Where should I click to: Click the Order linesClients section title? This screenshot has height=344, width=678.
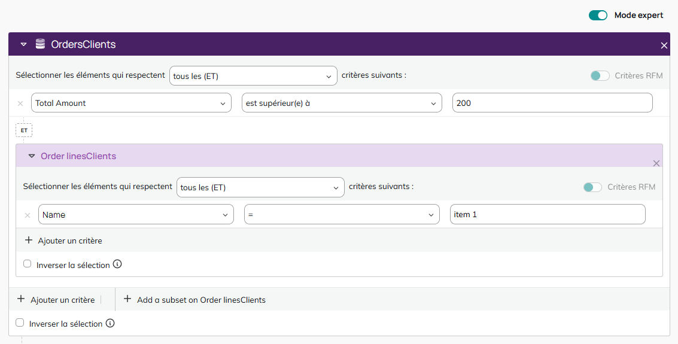coord(78,156)
